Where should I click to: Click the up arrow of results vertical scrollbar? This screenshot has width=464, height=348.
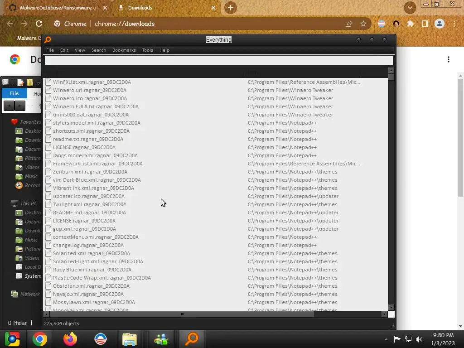tap(391, 70)
